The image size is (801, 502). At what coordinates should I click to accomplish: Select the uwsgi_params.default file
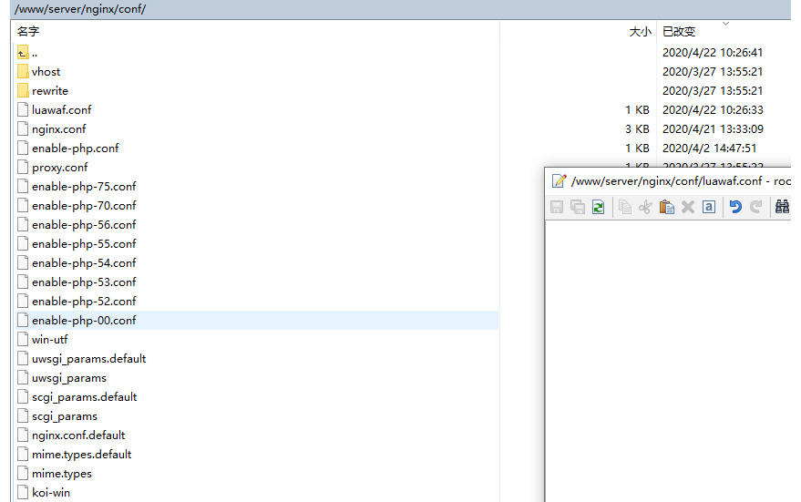89,358
